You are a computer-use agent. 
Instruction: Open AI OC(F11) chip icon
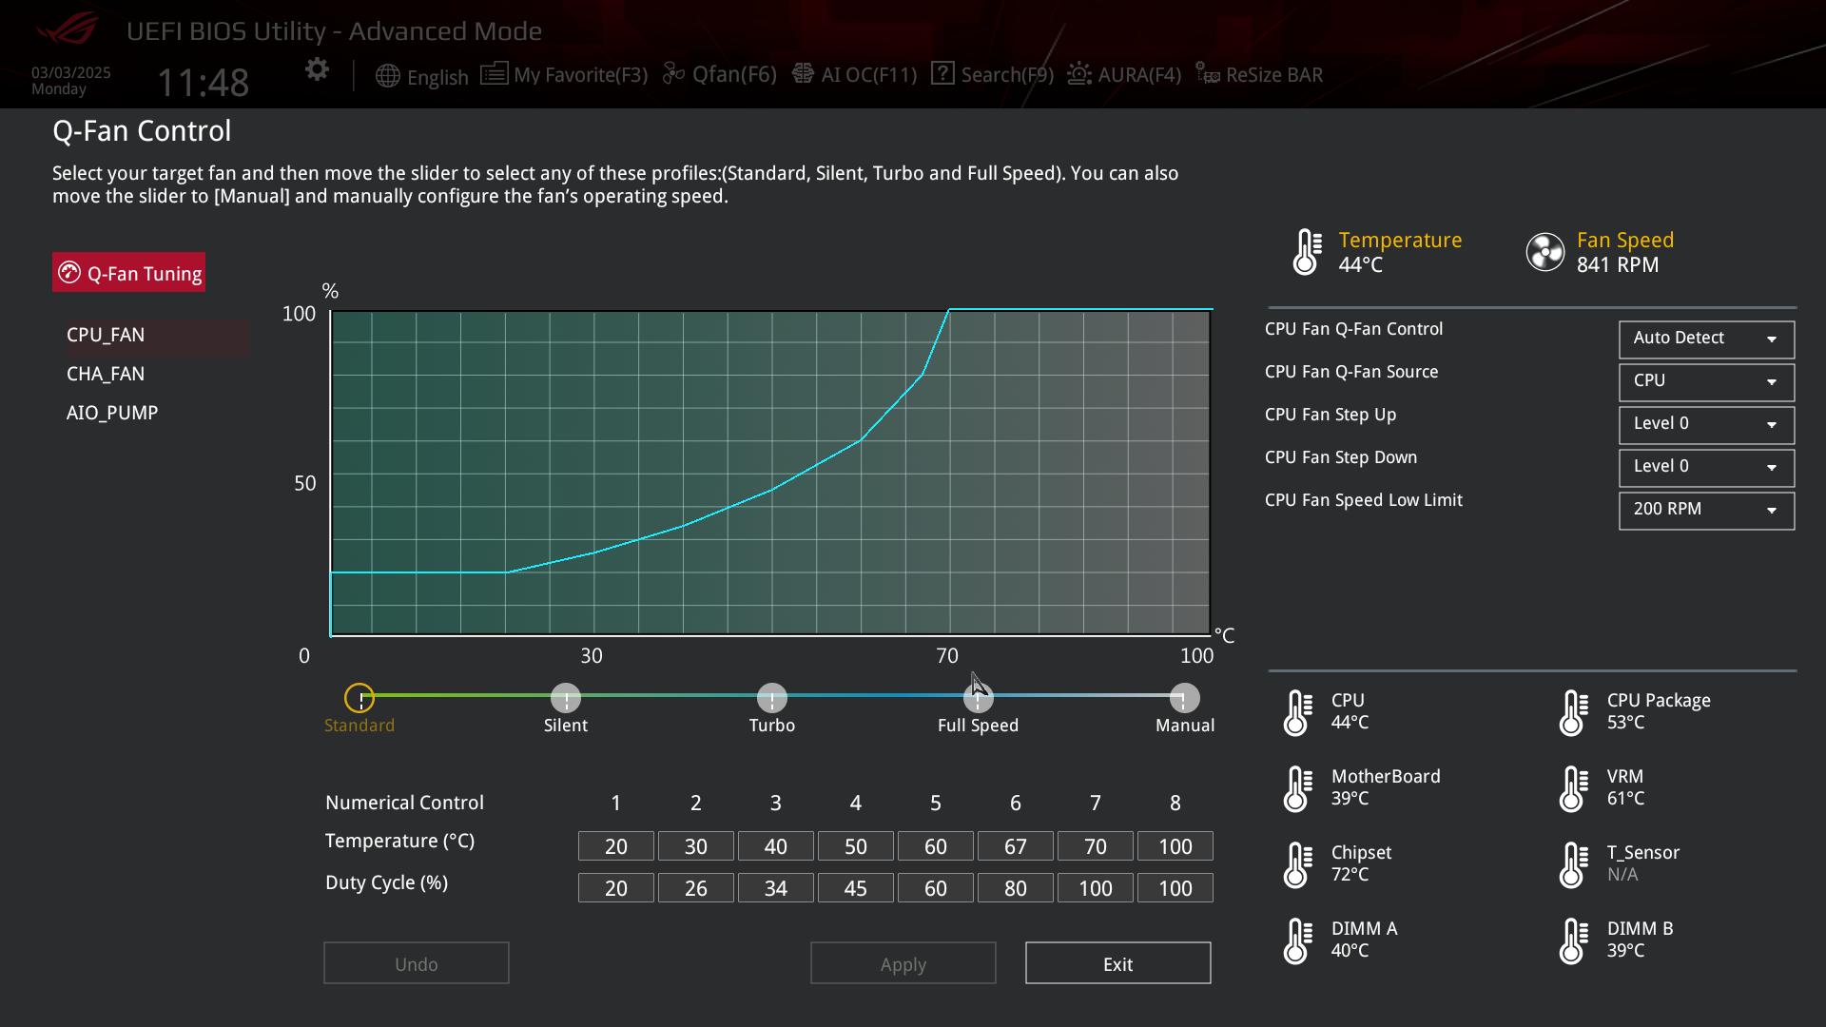coord(803,74)
